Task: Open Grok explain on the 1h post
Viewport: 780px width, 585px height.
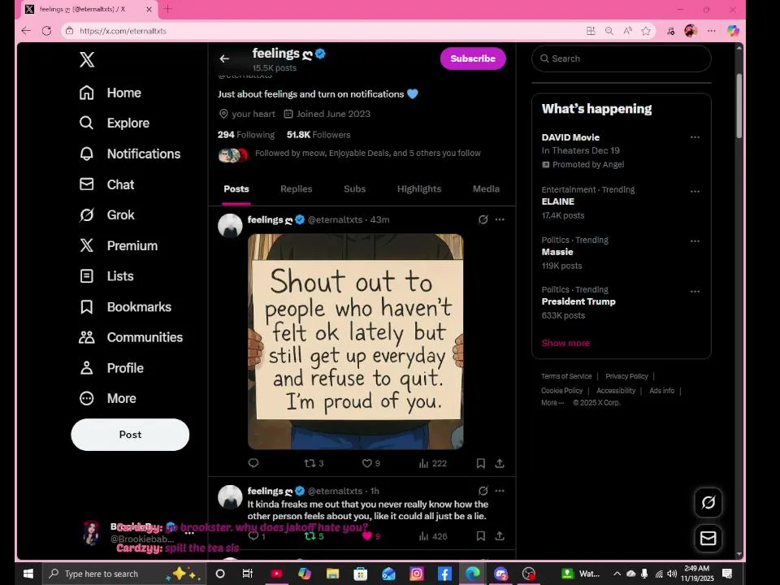Action: point(483,491)
